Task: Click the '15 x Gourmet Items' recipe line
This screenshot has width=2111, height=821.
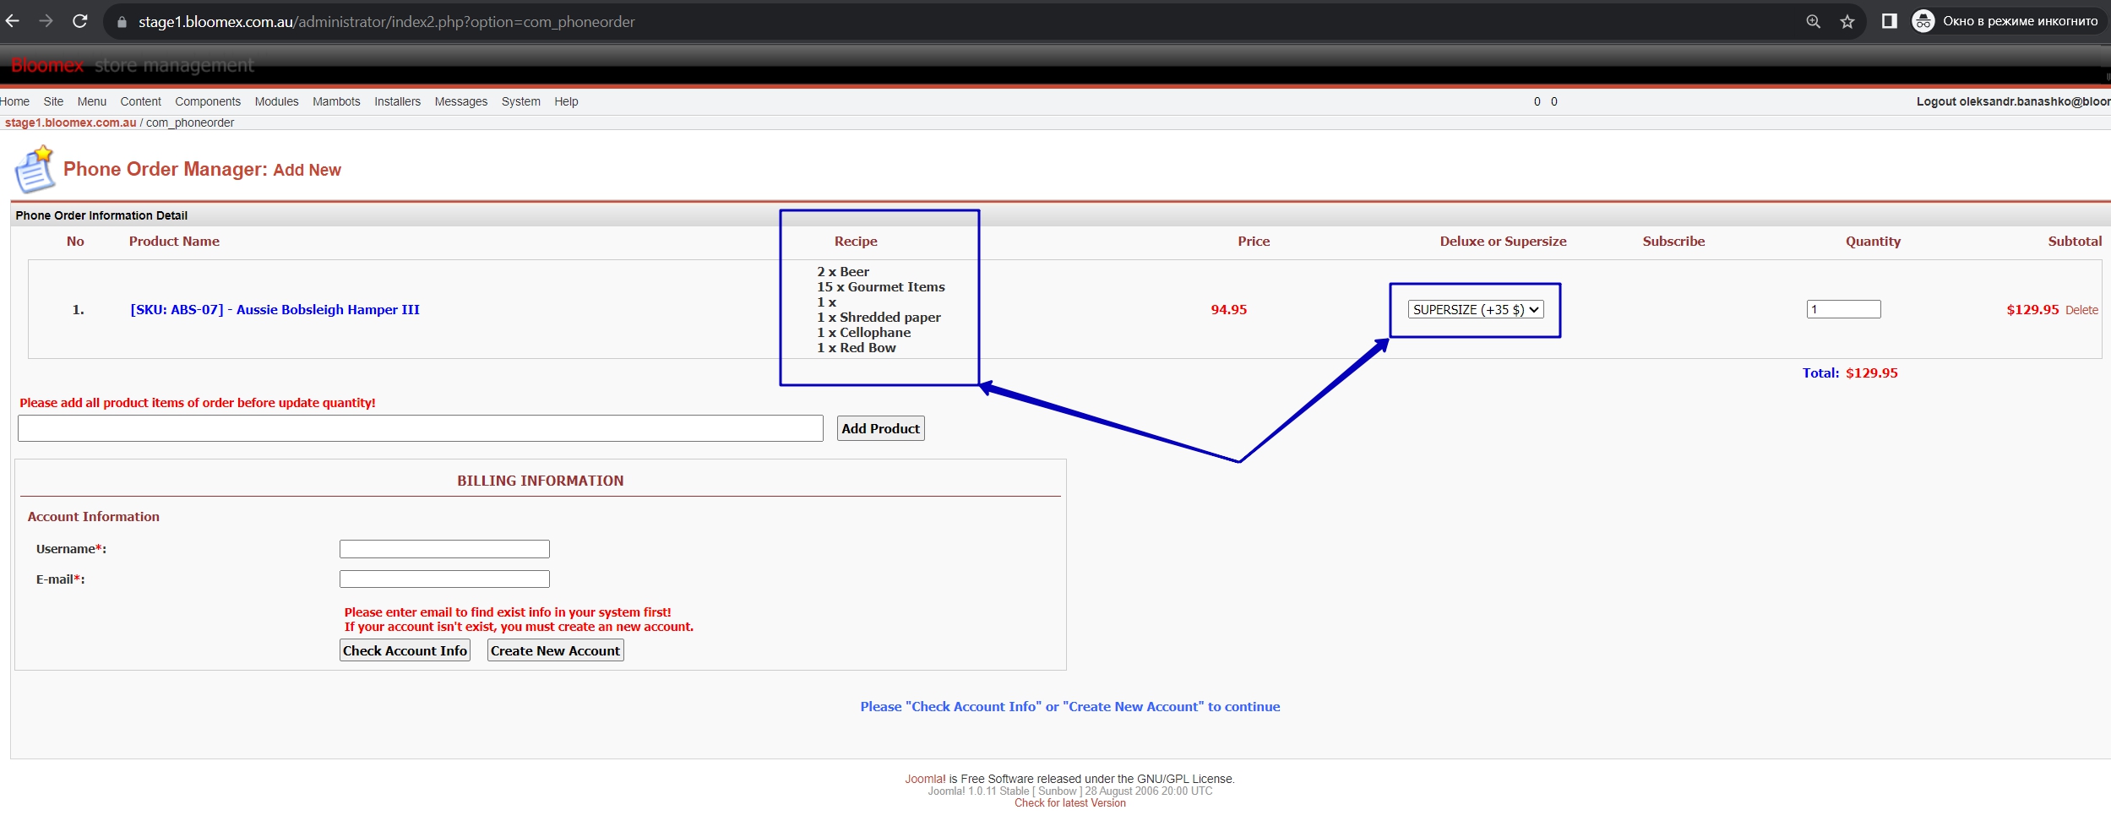Action: click(x=880, y=286)
